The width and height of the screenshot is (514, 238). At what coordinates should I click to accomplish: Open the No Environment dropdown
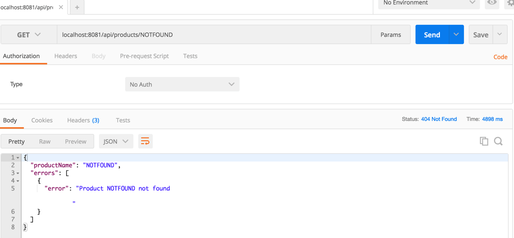point(429,3)
